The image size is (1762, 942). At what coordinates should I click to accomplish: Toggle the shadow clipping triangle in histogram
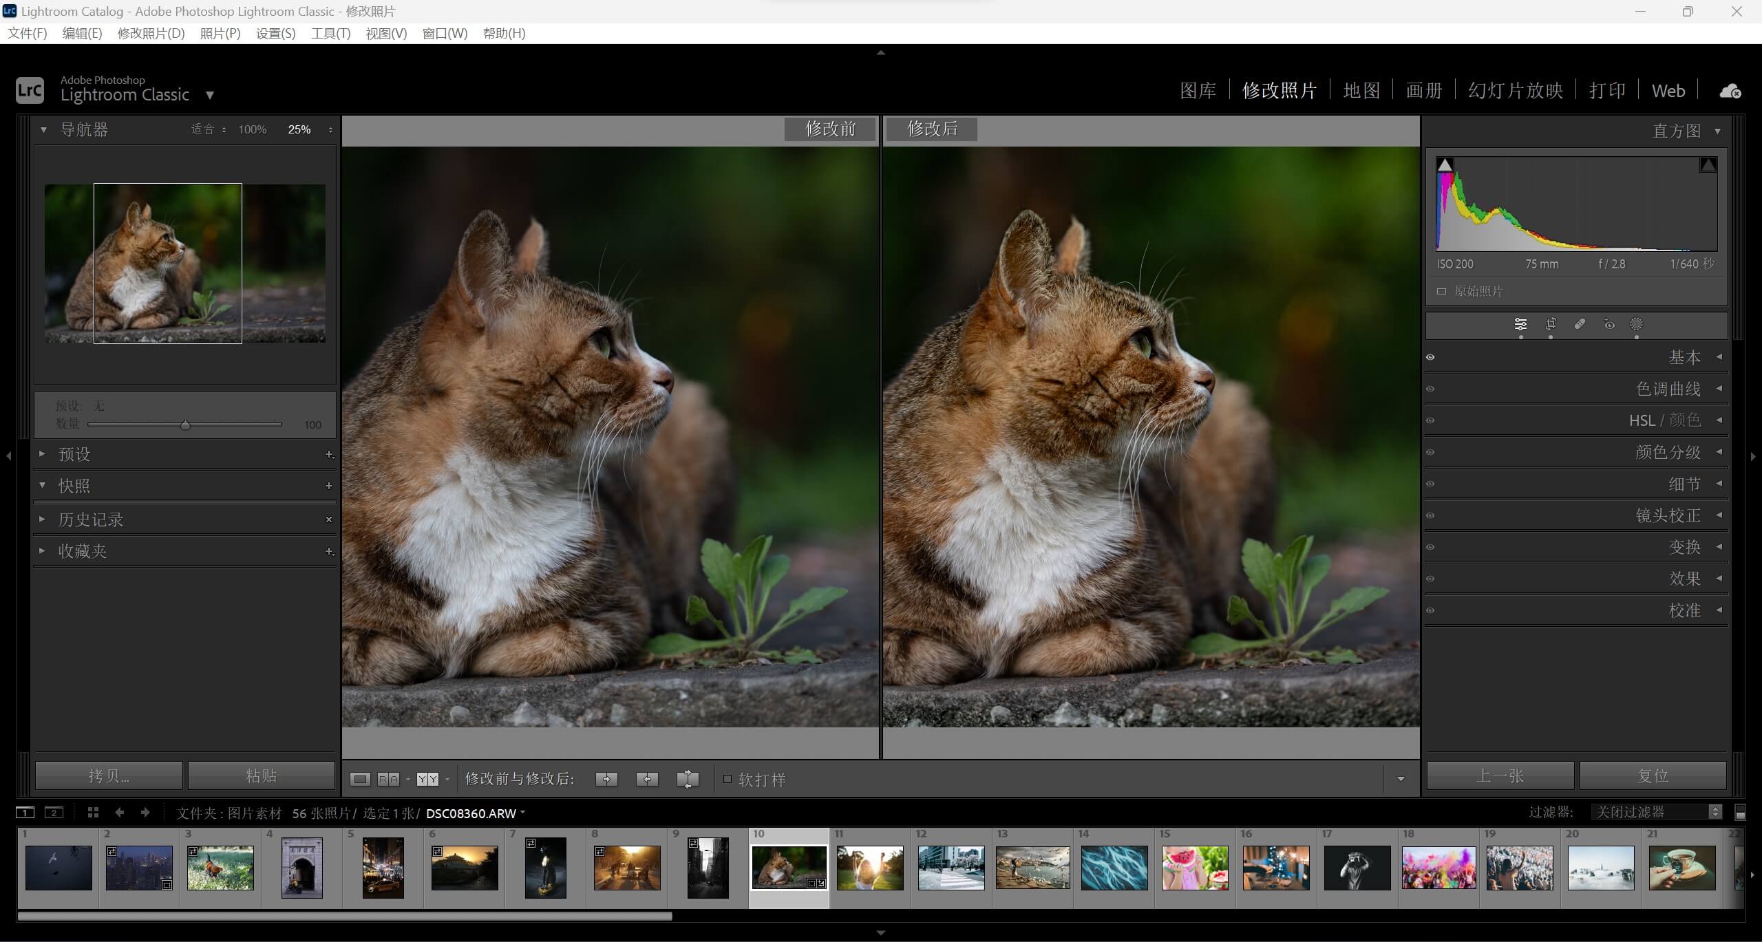click(1445, 164)
